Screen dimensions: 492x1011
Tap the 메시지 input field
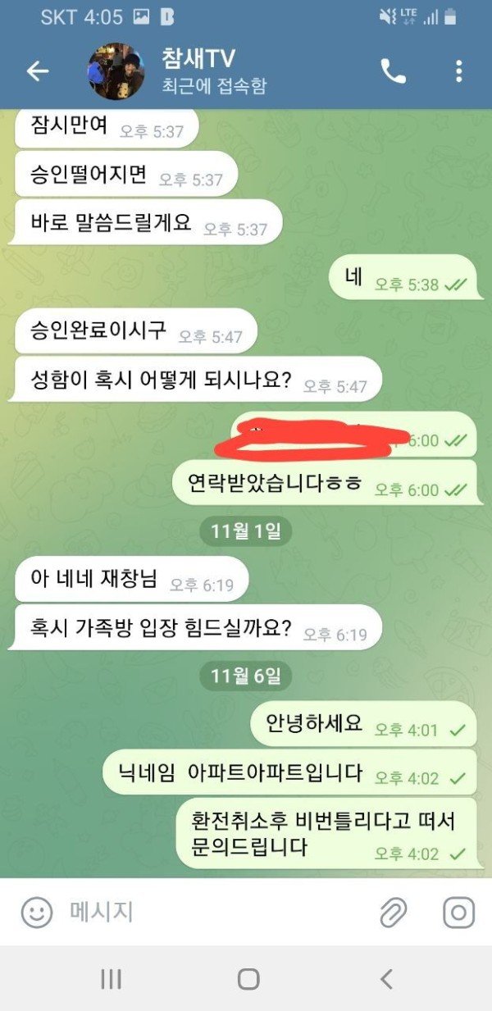(213, 912)
